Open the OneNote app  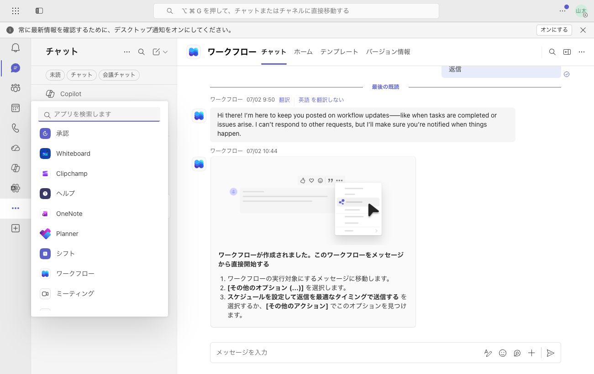point(100,214)
